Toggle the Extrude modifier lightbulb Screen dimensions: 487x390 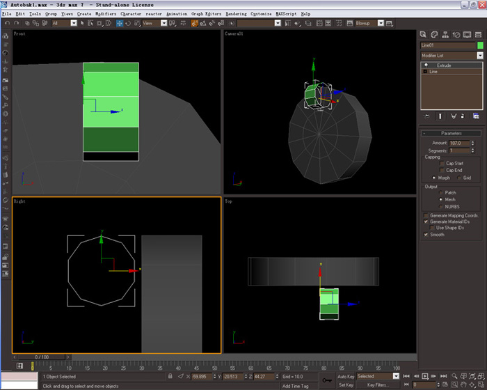click(426, 65)
